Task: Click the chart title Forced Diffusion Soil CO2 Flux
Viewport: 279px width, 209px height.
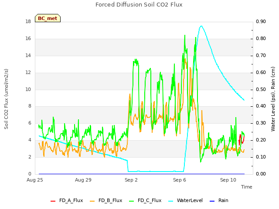Action: tap(139, 5)
